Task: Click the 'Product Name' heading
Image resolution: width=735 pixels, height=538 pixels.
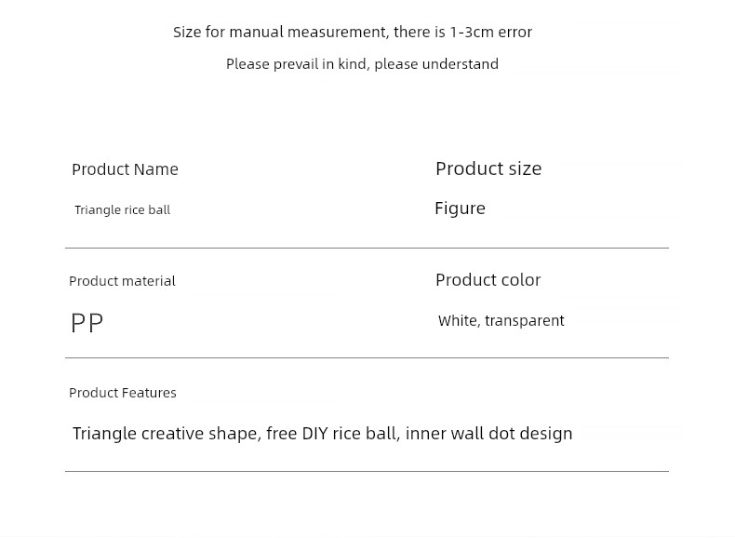Action: click(125, 169)
